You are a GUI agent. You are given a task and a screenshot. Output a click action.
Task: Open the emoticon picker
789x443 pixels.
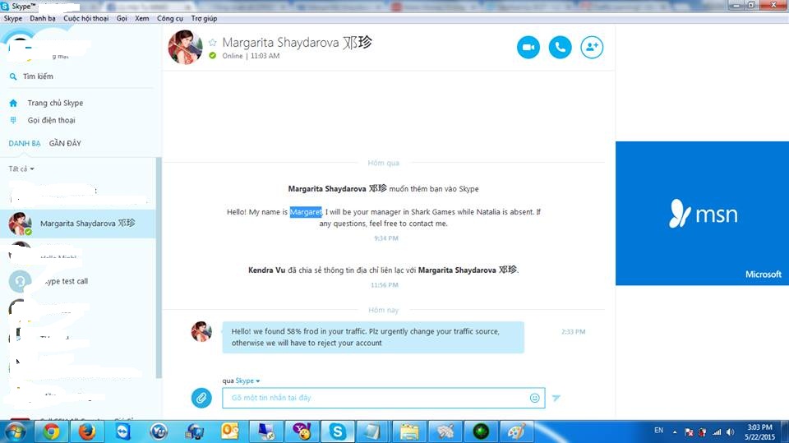[534, 398]
